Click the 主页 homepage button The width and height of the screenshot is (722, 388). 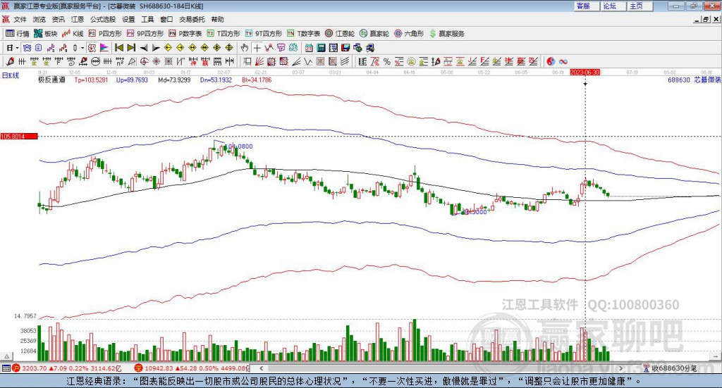(639, 6)
